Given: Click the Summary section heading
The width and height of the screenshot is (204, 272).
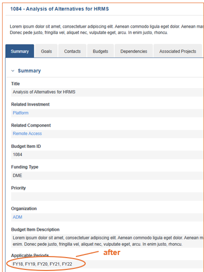Looking at the screenshot, I should pyautogui.click(x=29, y=71).
